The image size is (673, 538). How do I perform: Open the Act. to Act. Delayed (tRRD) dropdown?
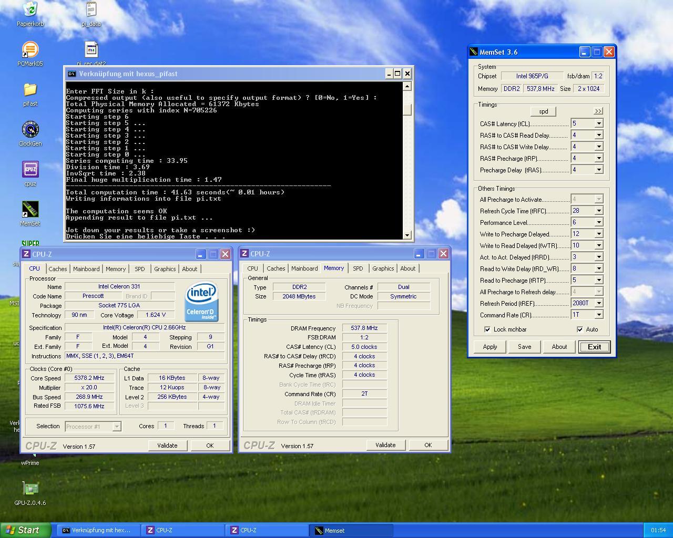598,257
